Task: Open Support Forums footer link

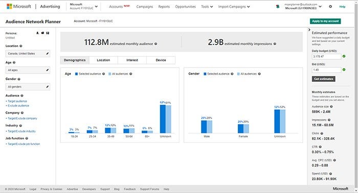Action: [x=149, y=189]
